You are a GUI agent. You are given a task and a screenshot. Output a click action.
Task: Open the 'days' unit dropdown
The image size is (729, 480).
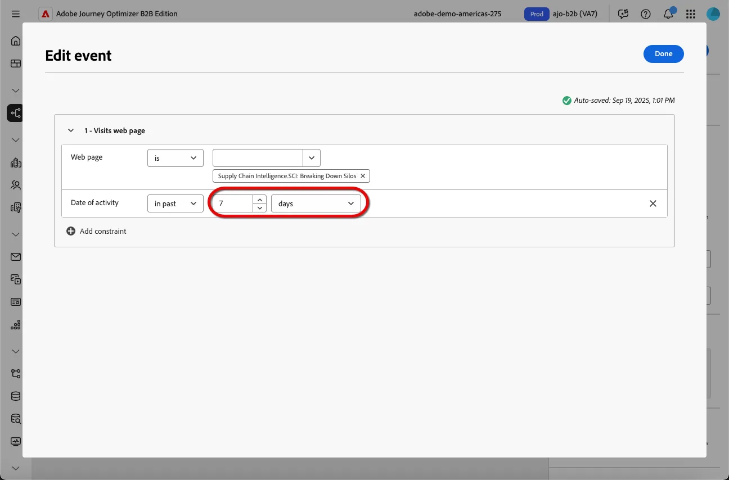[x=316, y=203]
